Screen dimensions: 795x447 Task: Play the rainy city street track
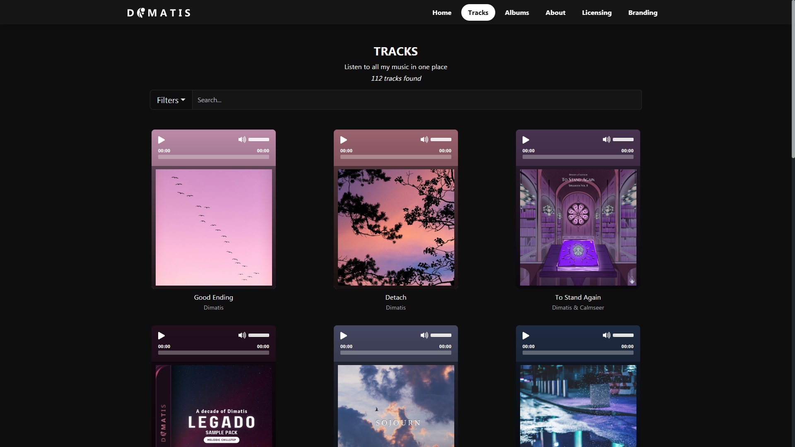(526, 336)
